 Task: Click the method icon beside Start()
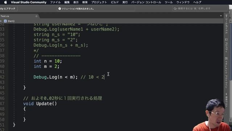point(5,21)
